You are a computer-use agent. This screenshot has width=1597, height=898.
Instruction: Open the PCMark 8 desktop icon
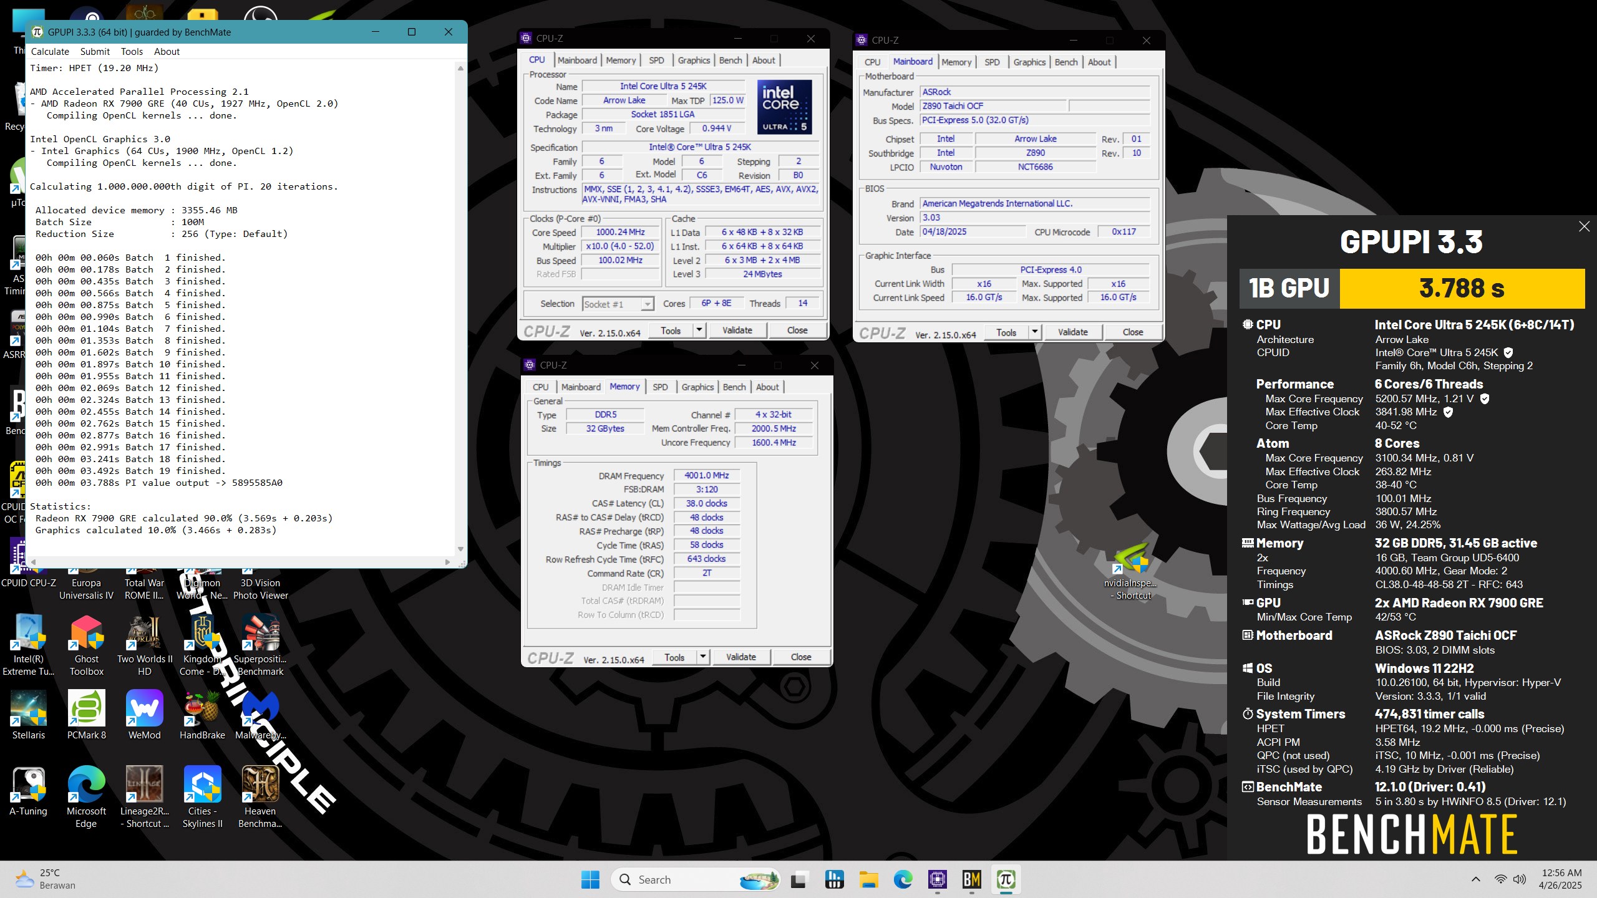click(x=87, y=715)
